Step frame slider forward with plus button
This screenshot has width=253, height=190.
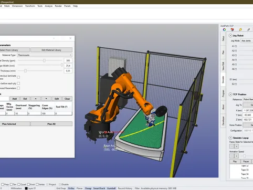tap(237, 146)
